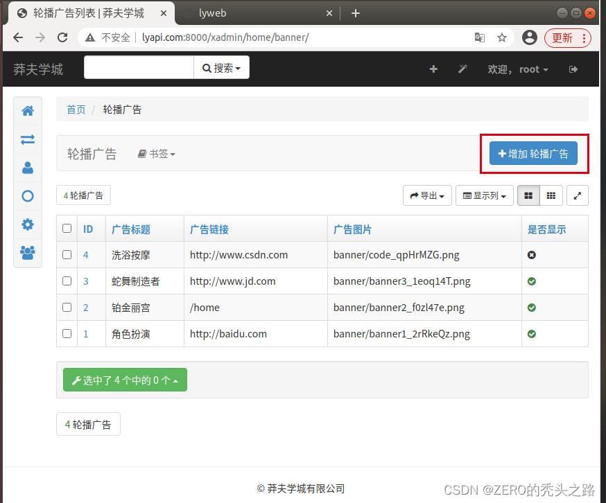The image size is (606, 503).
Task: Click the search input field in navbar
Action: click(x=139, y=68)
